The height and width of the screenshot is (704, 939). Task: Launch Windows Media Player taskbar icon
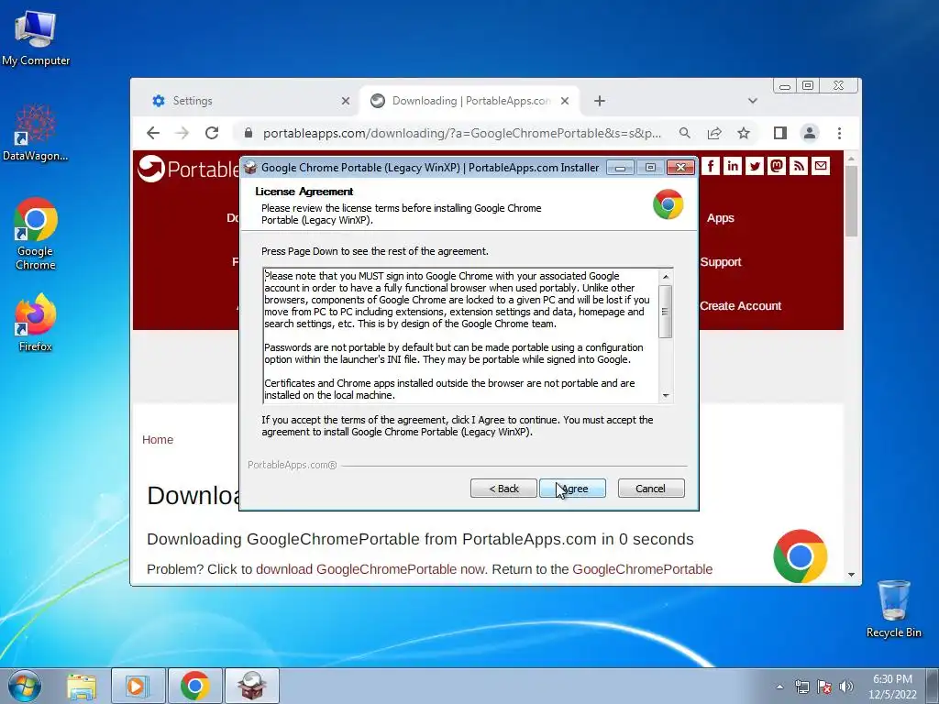[138, 686]
